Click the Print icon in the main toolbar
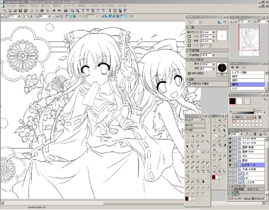This screenshot has width=269, height=210. point(65,11)
